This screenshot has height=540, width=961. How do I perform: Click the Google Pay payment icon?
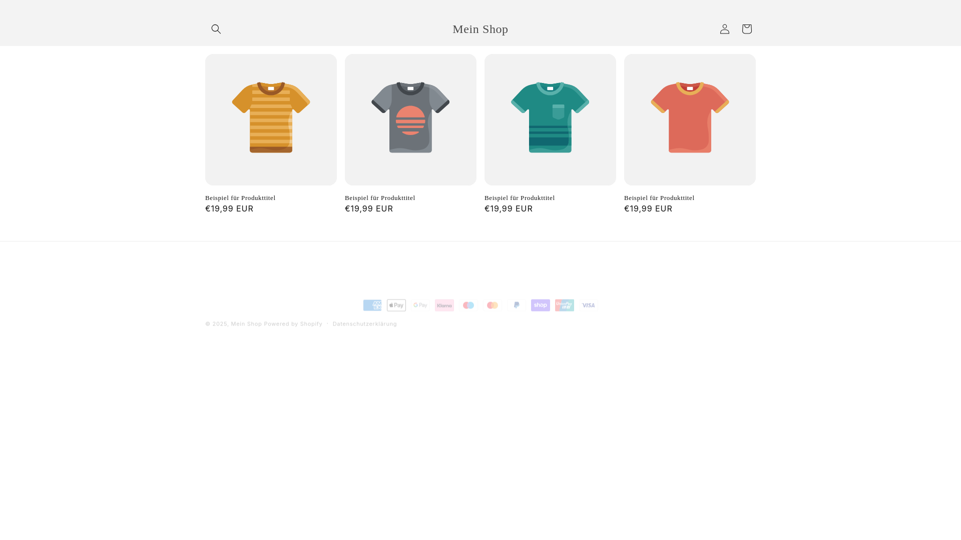[x=420, y=305]
